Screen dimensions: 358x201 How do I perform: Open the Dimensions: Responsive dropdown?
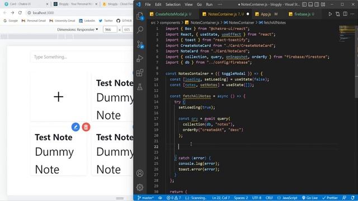[77, 30]
